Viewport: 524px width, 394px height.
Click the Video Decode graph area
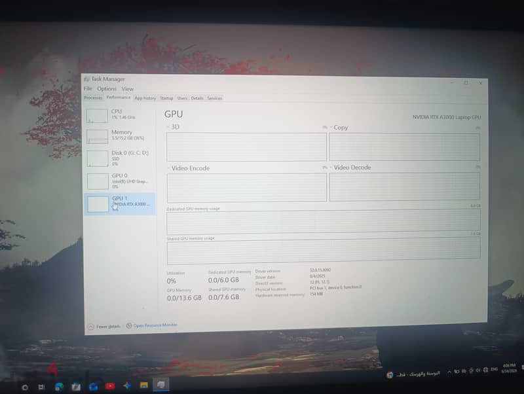pos(405,187)
